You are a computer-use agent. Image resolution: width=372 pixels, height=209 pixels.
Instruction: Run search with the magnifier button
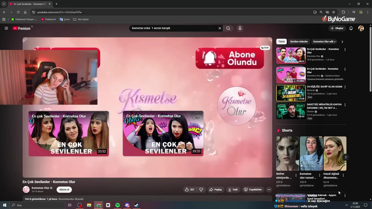(228, 28)
